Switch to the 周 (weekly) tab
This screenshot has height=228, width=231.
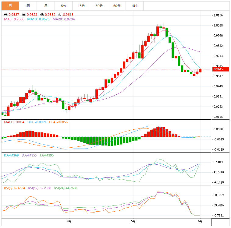(28, 6)
